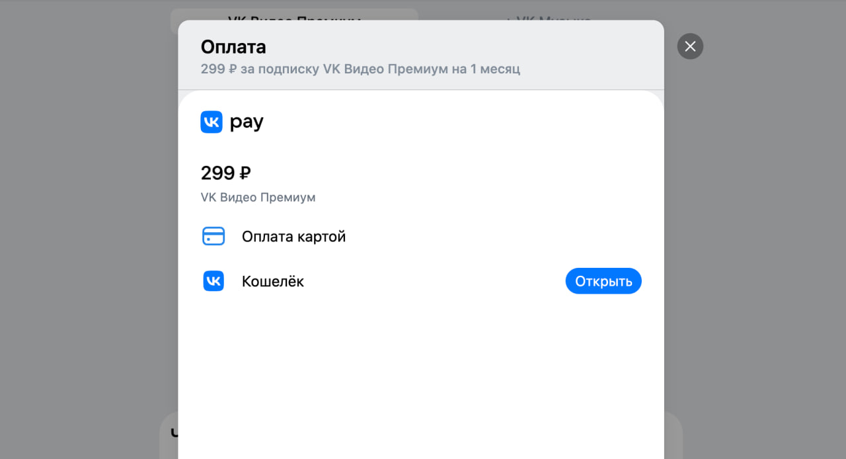This screenshot has height=459, width=846.
Task: Click the subscription description under Оплата
Action: (360, 69)
